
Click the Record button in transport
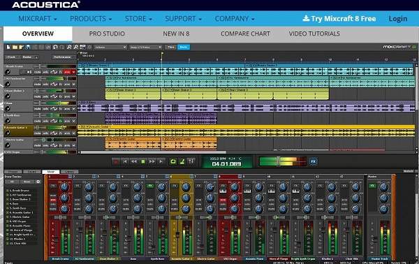[x=116, y=161]
